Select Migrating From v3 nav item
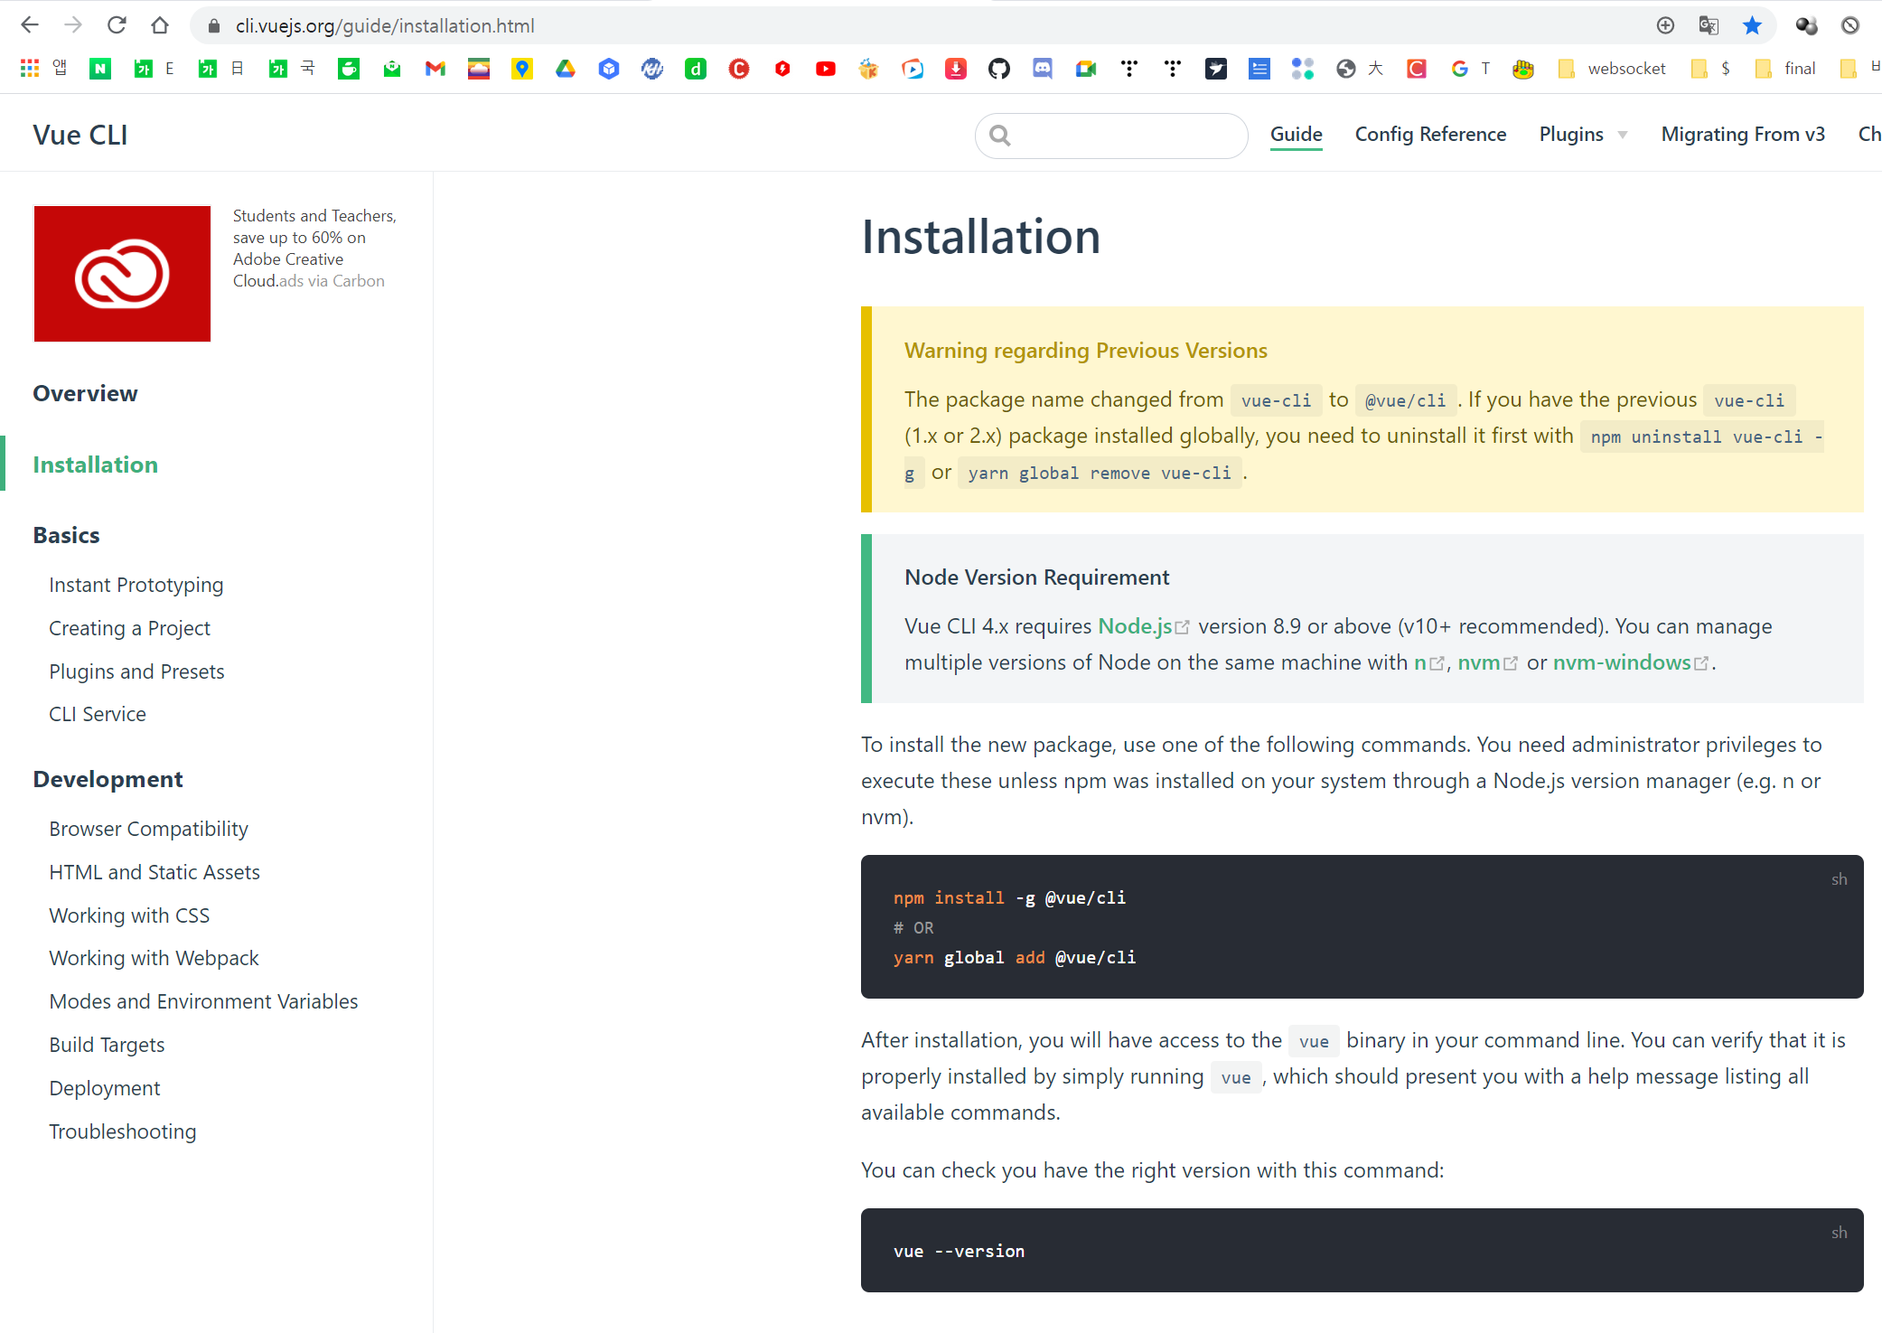This screenshot has width=1882, height=1333. (1742, 135)
